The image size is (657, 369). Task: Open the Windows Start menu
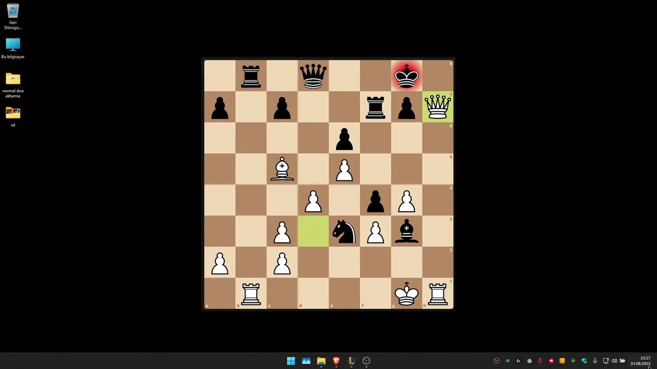(291, 361)
